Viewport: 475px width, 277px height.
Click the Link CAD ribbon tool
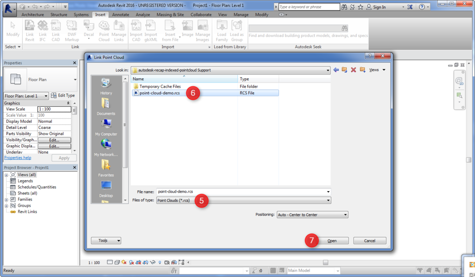[x=56, y=30]
